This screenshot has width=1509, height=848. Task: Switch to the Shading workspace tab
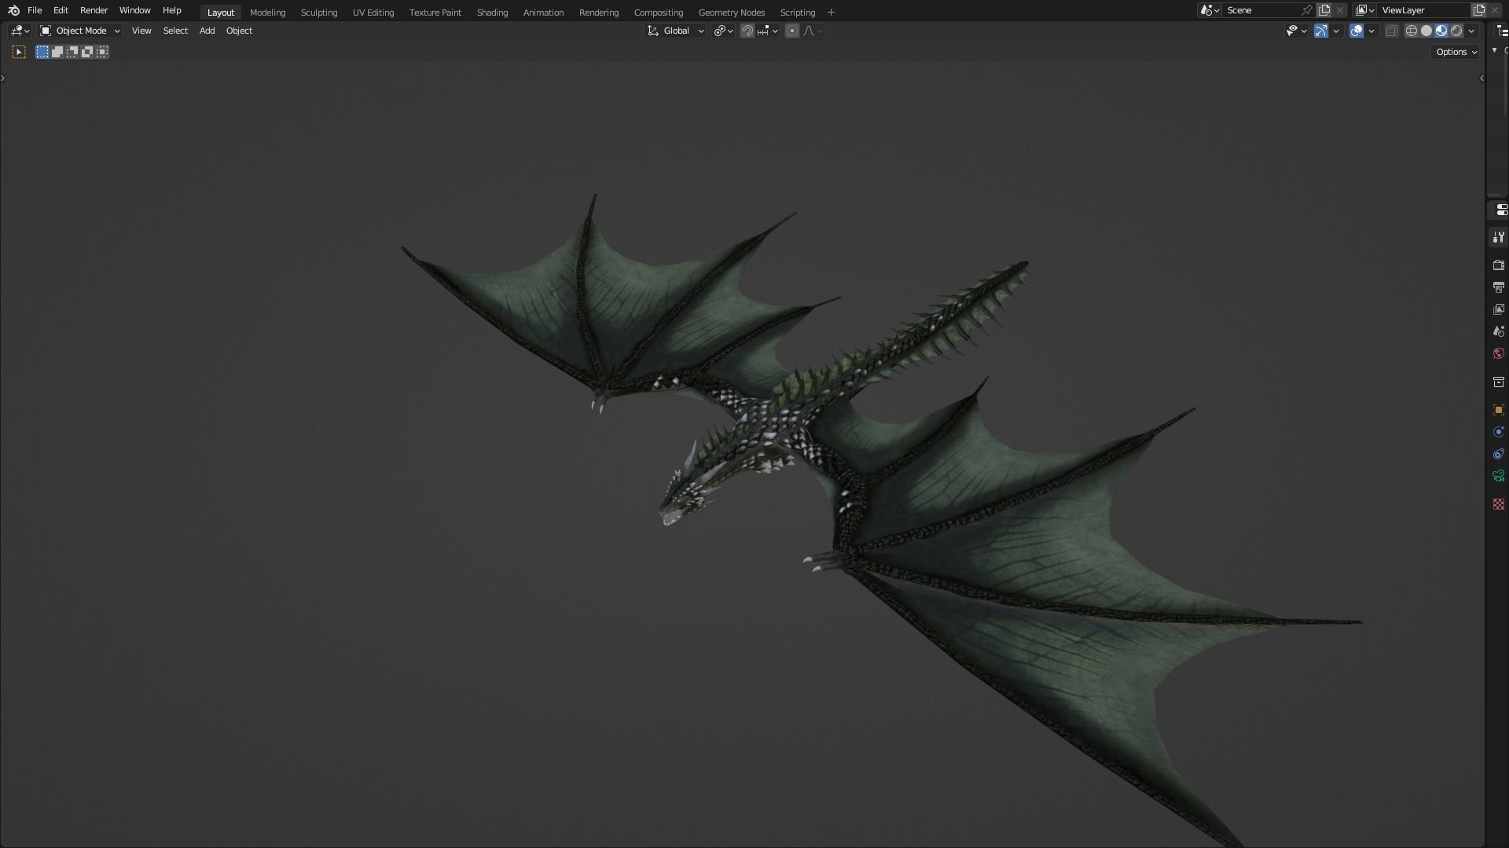(x=492, y=12)
